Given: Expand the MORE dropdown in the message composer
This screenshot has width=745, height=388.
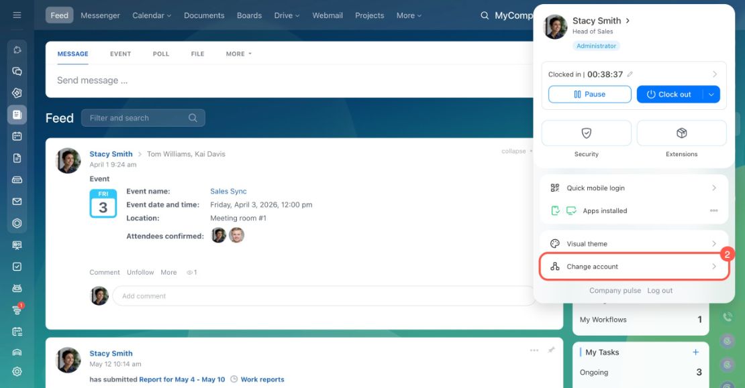Looking at the screenshot, I should click(x=238, y=54).
